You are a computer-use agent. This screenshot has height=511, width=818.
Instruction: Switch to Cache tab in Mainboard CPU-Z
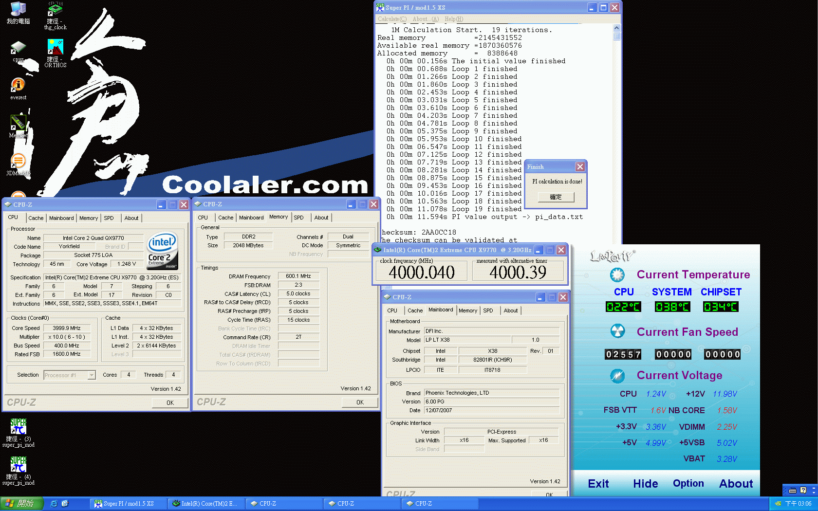415,310
